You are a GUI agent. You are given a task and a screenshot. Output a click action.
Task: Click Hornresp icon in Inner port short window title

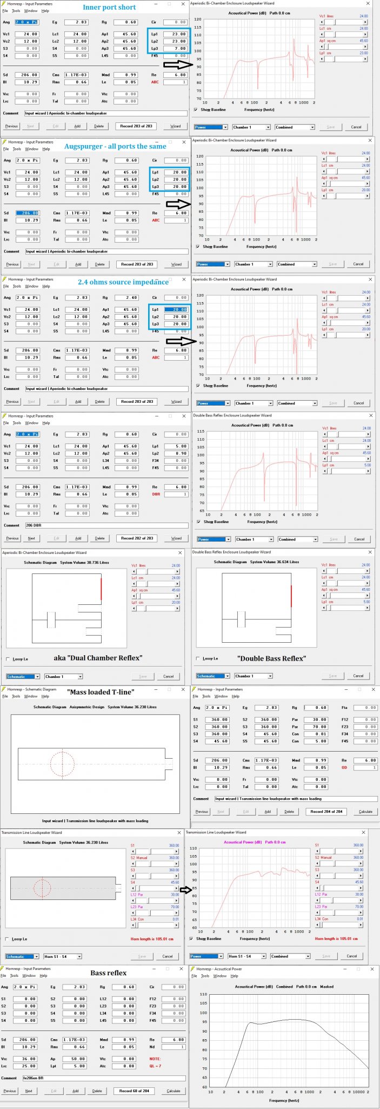pyautogui.click(x=4, y=4)
